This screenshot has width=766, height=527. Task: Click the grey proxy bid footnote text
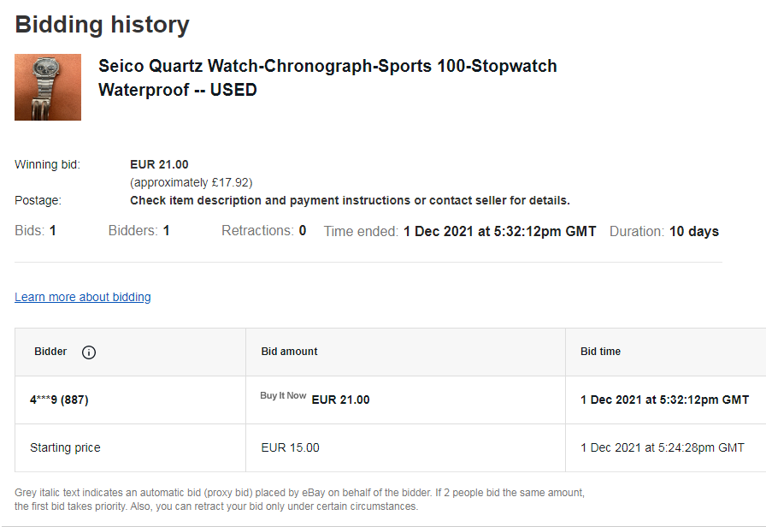click(x=299, y=500)
